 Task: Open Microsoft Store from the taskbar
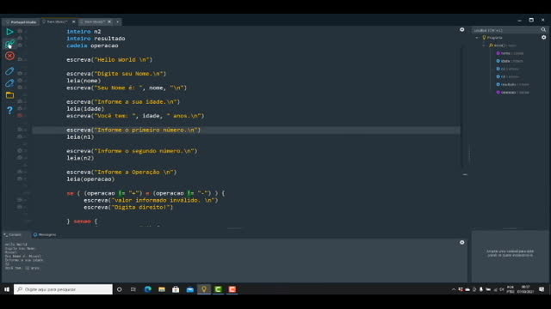click(176, 289)
